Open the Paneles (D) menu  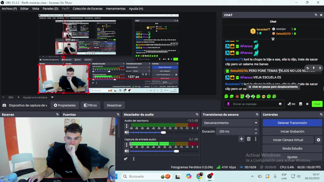coord(50,9)
